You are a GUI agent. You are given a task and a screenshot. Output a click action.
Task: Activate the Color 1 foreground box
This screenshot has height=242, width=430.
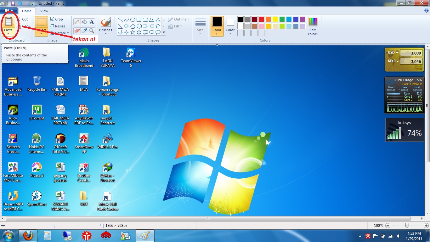217,26
